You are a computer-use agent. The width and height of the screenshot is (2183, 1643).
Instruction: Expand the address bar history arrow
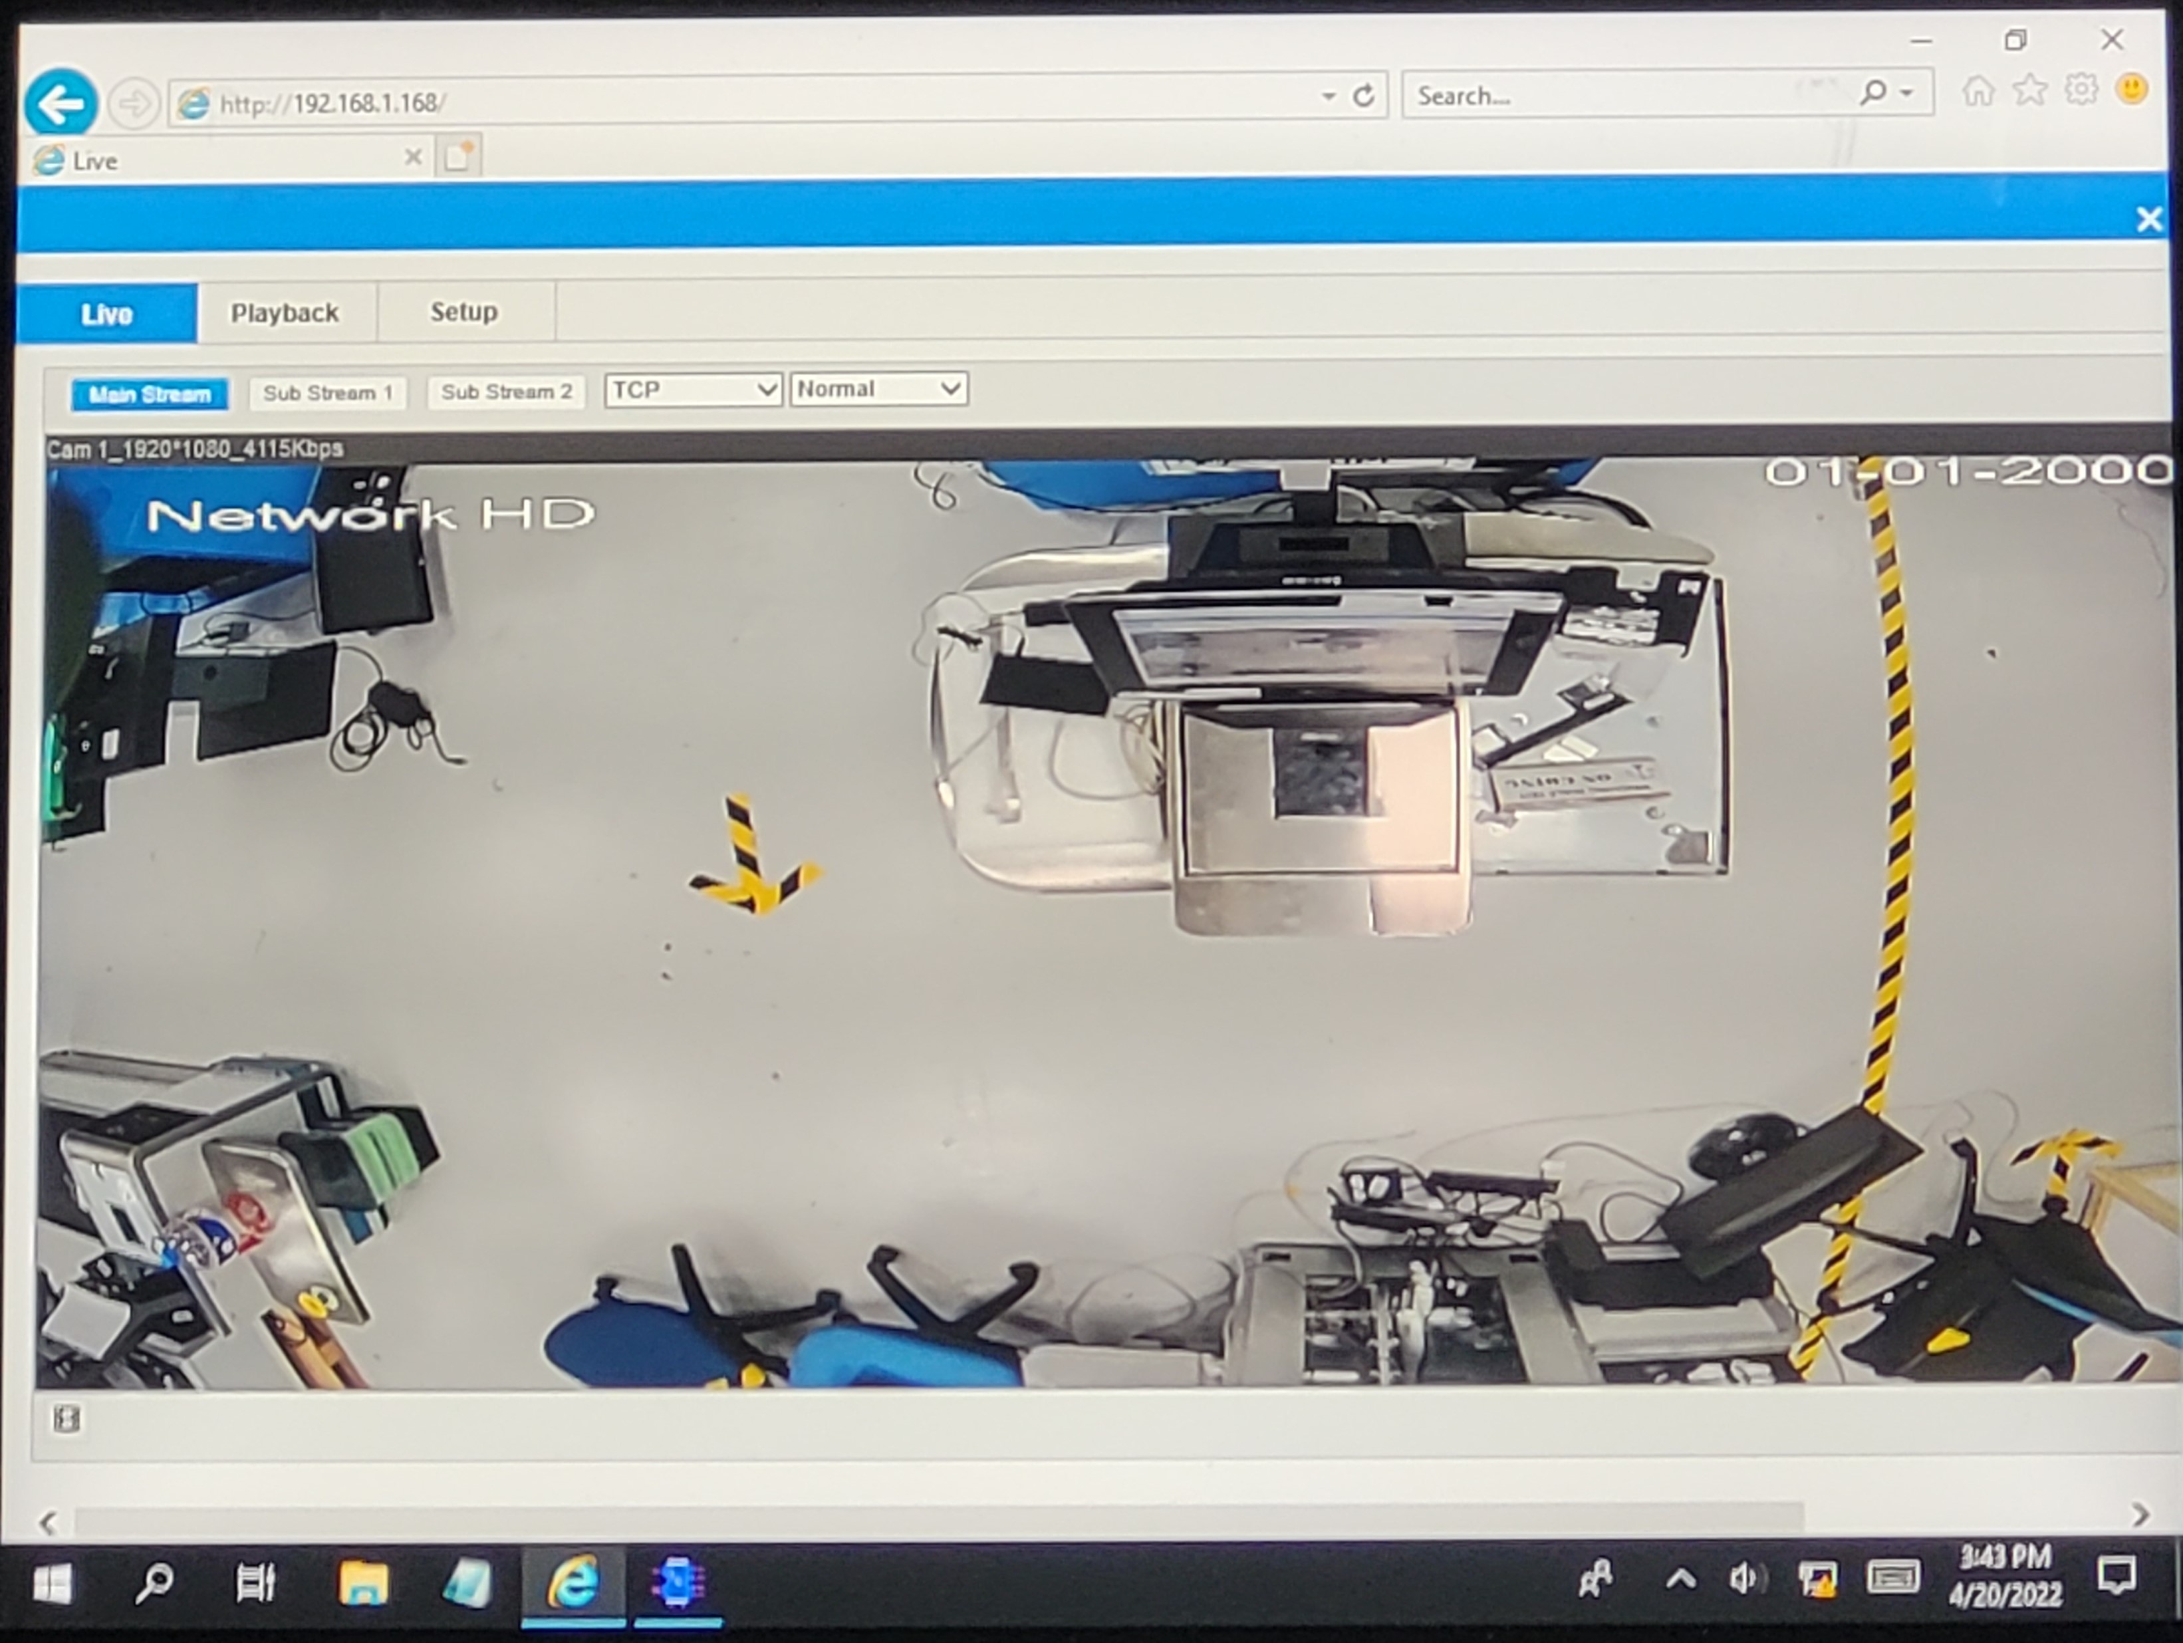click(1329, 96)
